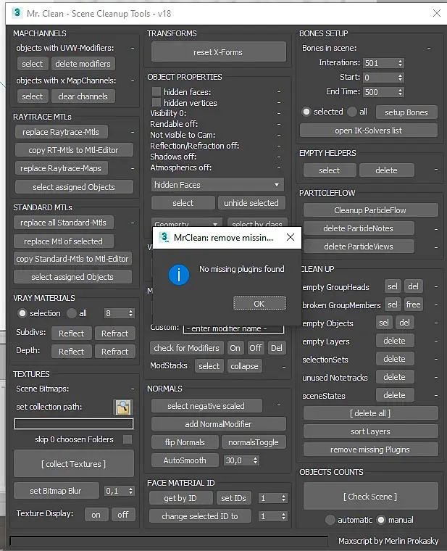
Task: Click the reset X-Forms button
Action: 218,52
